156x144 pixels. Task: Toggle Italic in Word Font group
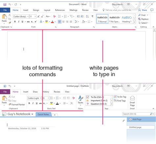19,22
